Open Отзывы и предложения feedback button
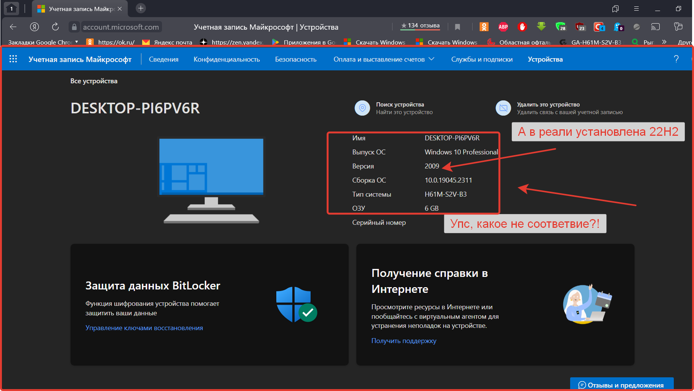Viewport: 694px width, 391px height. tap(622, 385)
